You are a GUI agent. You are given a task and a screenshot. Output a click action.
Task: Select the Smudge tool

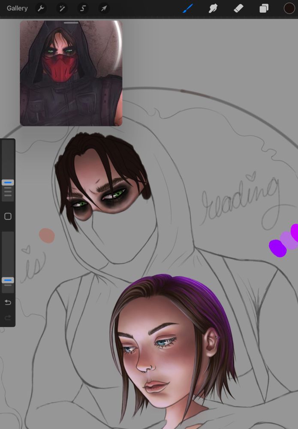(213, 9)
